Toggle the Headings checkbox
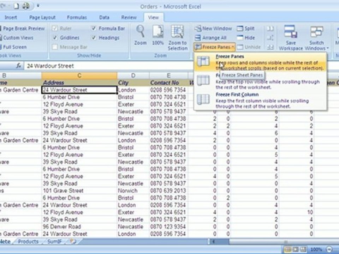 [x=94, y=38]
